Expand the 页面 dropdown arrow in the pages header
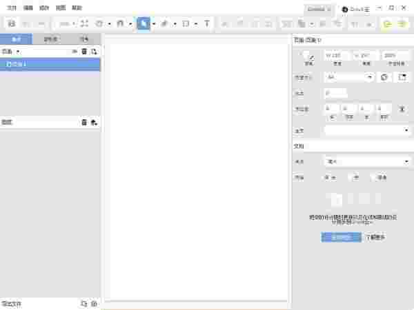 pos(18,52)
